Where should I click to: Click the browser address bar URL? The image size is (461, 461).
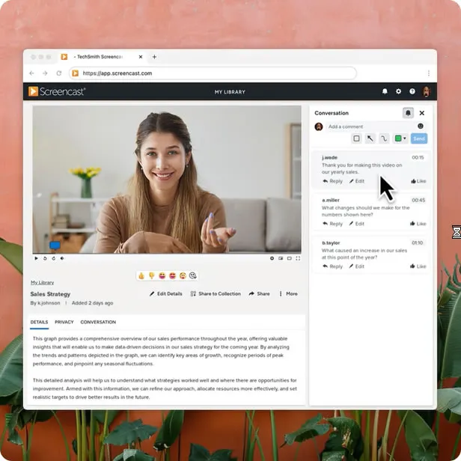[x=213, y=73]
